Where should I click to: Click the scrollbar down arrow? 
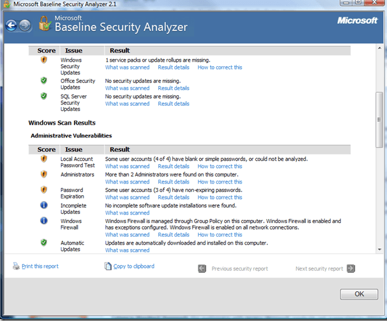tap(380, 250)
